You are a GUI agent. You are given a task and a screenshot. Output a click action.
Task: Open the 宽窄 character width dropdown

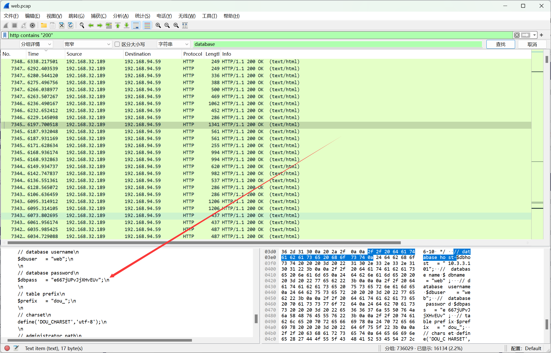(87, 44)
